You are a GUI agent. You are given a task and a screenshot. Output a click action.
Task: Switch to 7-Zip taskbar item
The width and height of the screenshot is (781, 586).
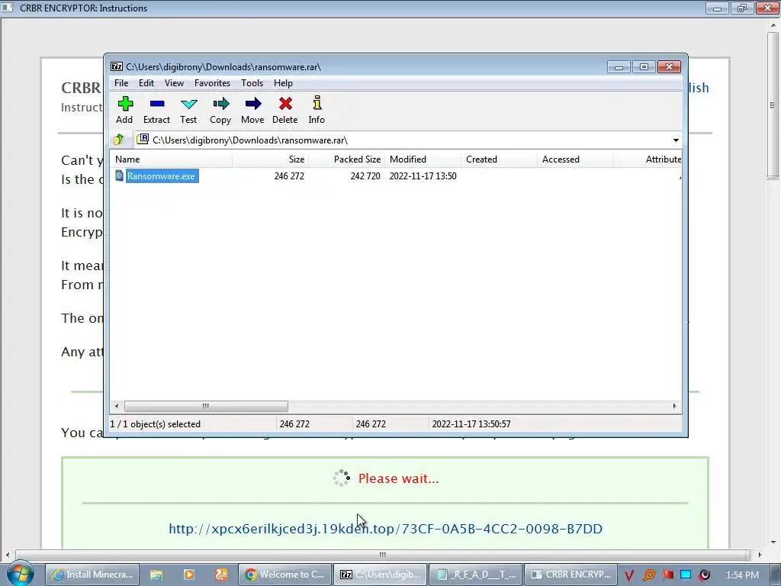[381, 575]
